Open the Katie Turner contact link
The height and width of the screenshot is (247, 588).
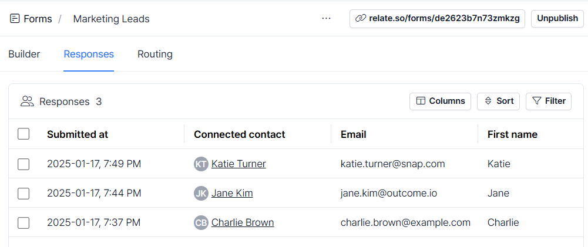click(x=238, y=164)
